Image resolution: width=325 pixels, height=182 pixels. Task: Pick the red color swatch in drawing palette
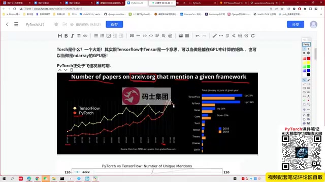(308, 59)
